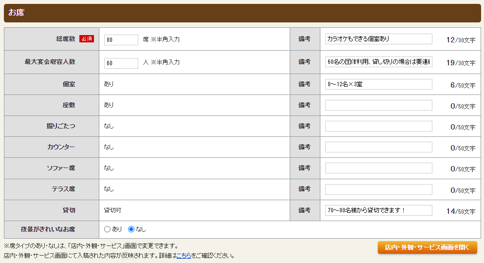Click the 12/30文字 character counter
The width and height of the screenshot is (484, 263).
[x=461, y=40]
